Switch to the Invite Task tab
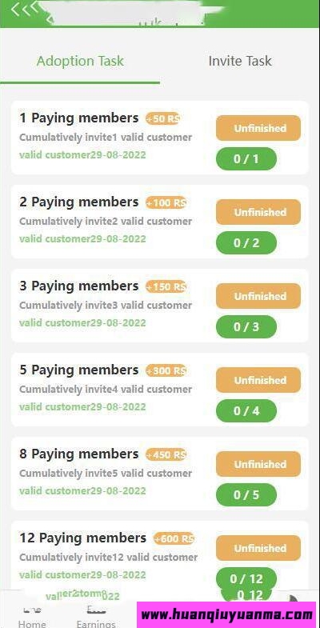This screenshot has width=320, height=628. coord(240,61)
